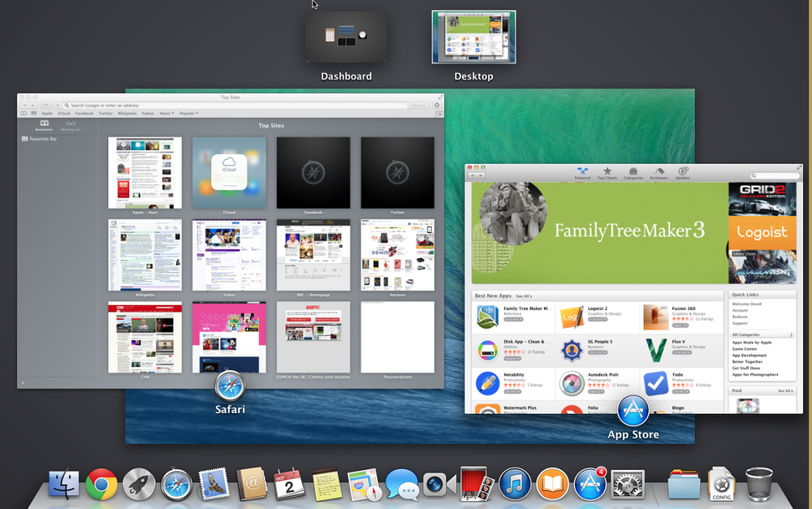Click the Account link in Quick Links
Image resolution: width=812 pixels, height=509 pixels.
(740, 310)
